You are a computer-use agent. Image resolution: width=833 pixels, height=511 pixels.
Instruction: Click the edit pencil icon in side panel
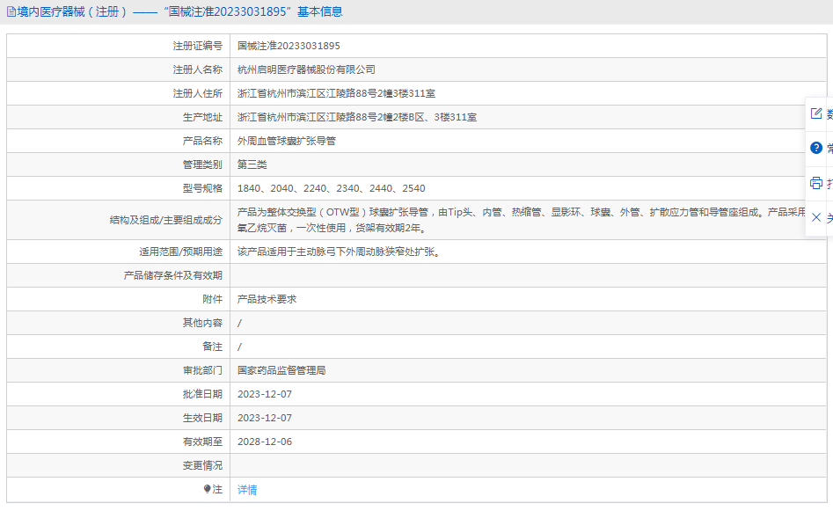tap(816, 113)
